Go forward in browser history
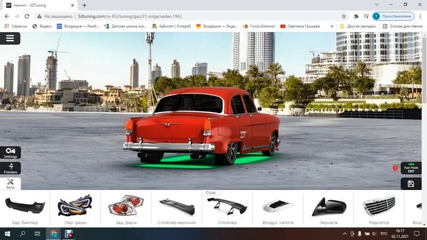427x240 pixels. tap(17, 16)
